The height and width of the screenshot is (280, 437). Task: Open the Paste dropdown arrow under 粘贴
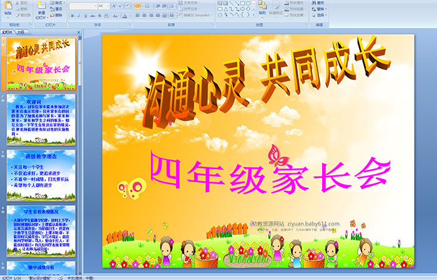[x=8, y=18]
